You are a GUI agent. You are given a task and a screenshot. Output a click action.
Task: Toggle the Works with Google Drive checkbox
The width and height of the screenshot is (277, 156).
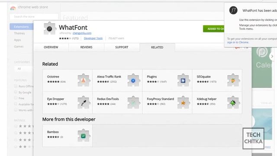tap(16, 110)
